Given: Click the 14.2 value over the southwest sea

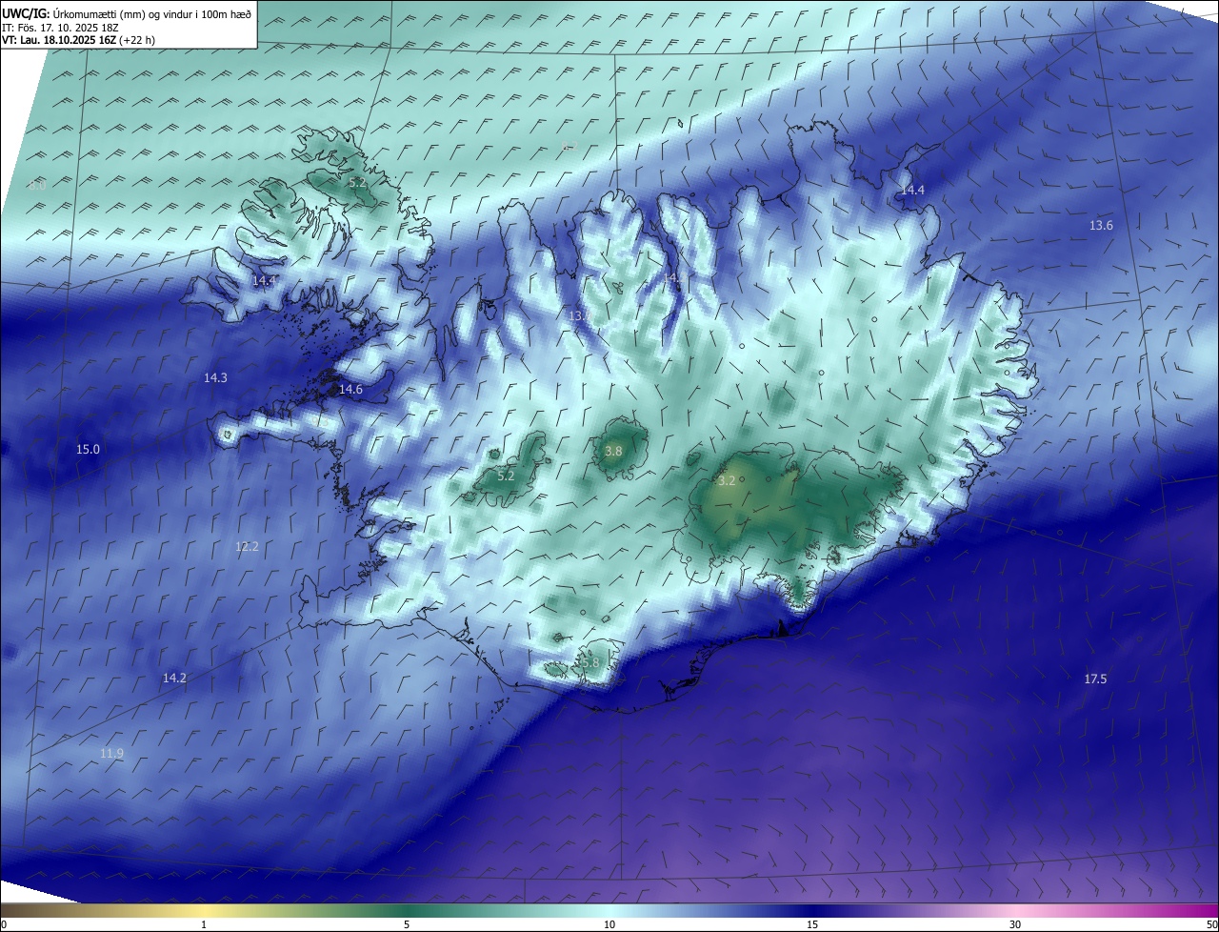Looking at the screenshot, I should click(174, 679).
